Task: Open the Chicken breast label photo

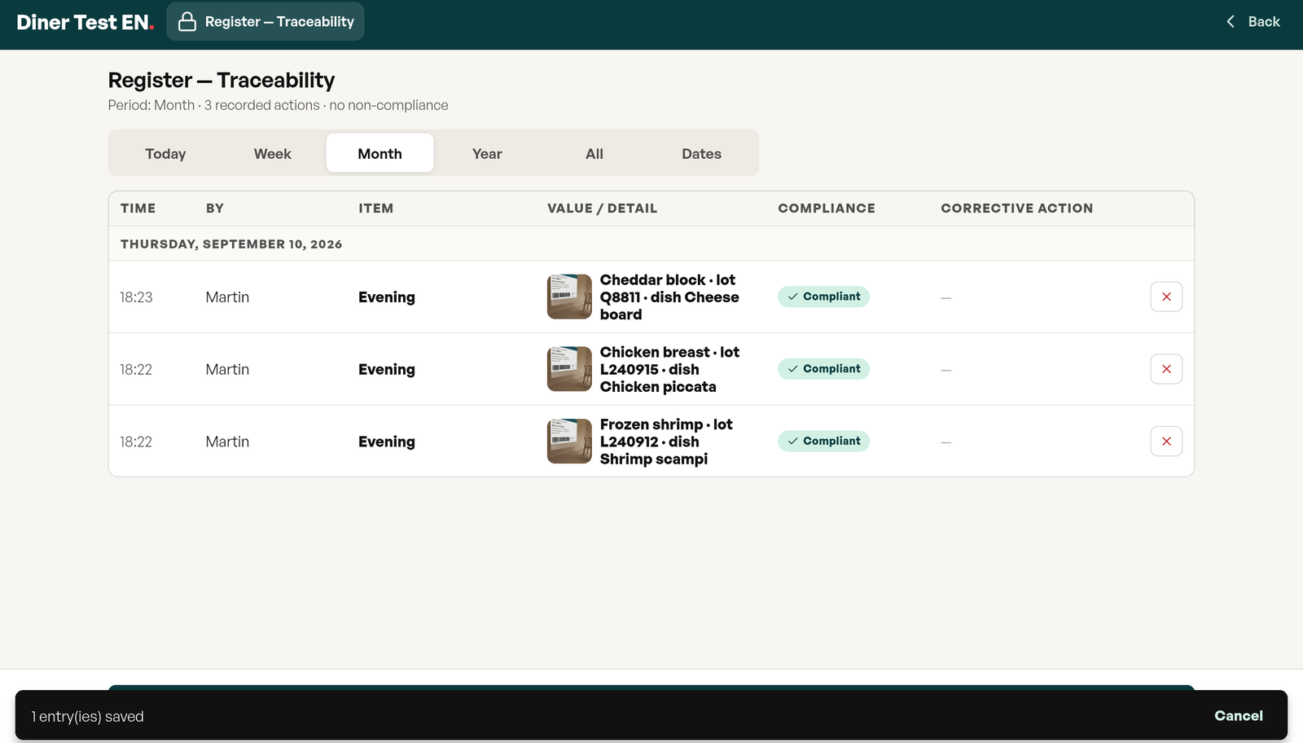Action: point(569,369)
